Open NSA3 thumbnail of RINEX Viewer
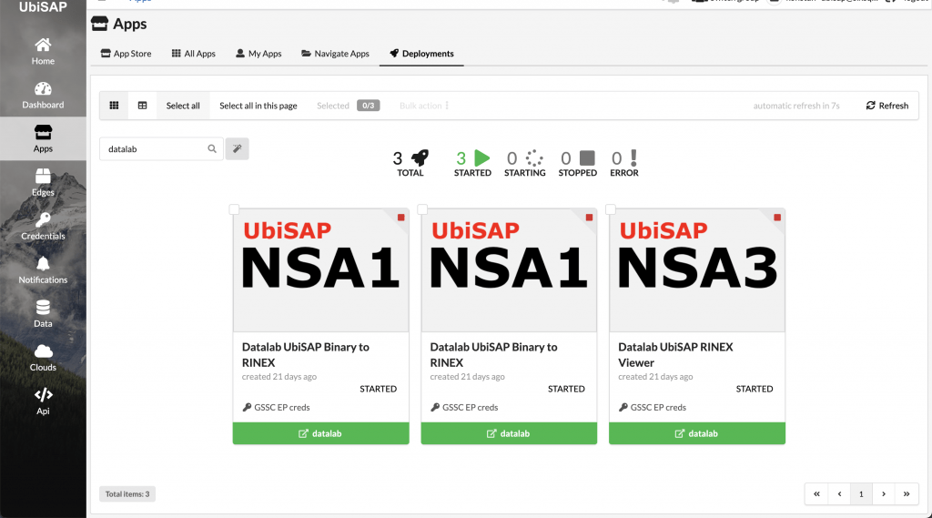The width and height of the screenshot is (932, 518). click(x=697, y=270)
